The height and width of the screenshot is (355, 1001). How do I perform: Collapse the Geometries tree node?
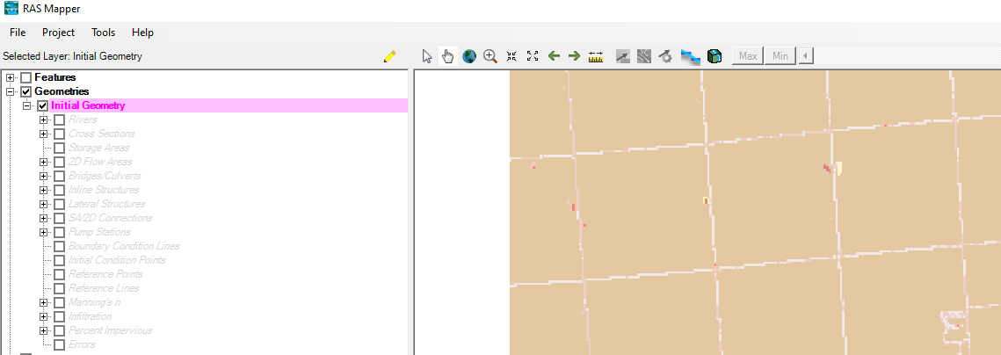[x=11, y=91]
